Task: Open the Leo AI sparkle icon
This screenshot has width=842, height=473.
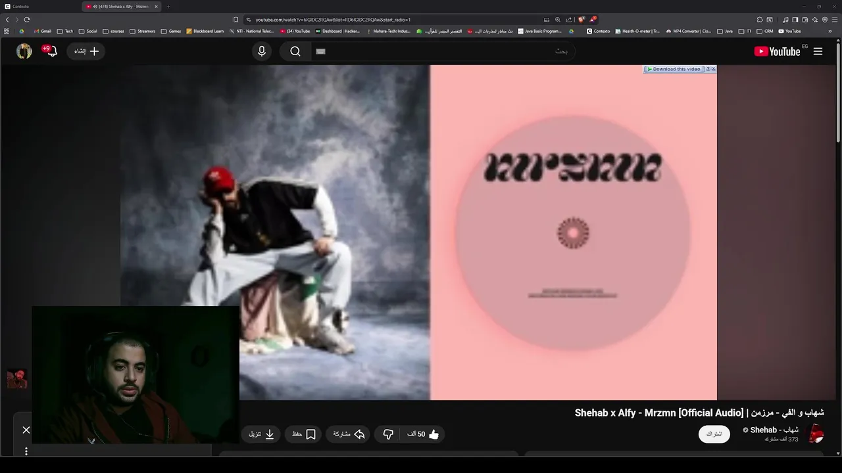Action: 815,20
